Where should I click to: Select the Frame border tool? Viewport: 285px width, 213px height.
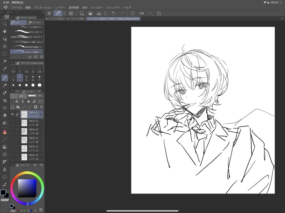(5, 154)
